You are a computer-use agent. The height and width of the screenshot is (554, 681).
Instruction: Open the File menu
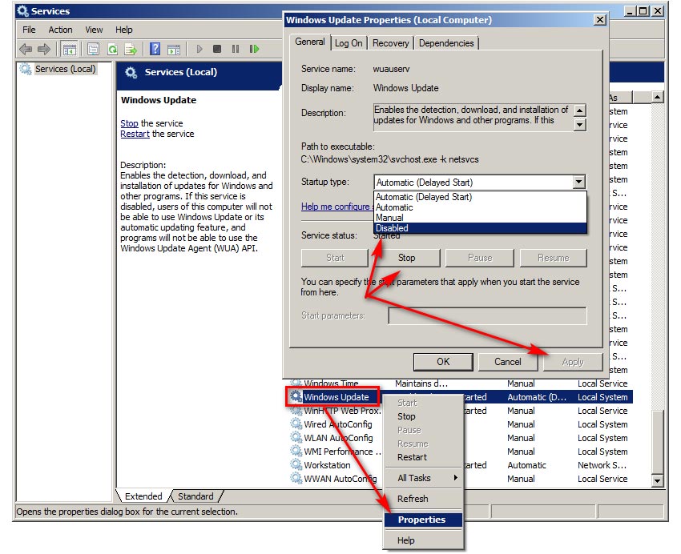(x=29, y=30)
